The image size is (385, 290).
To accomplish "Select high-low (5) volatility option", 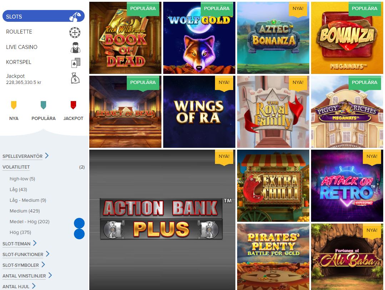I will pos(22,179).
